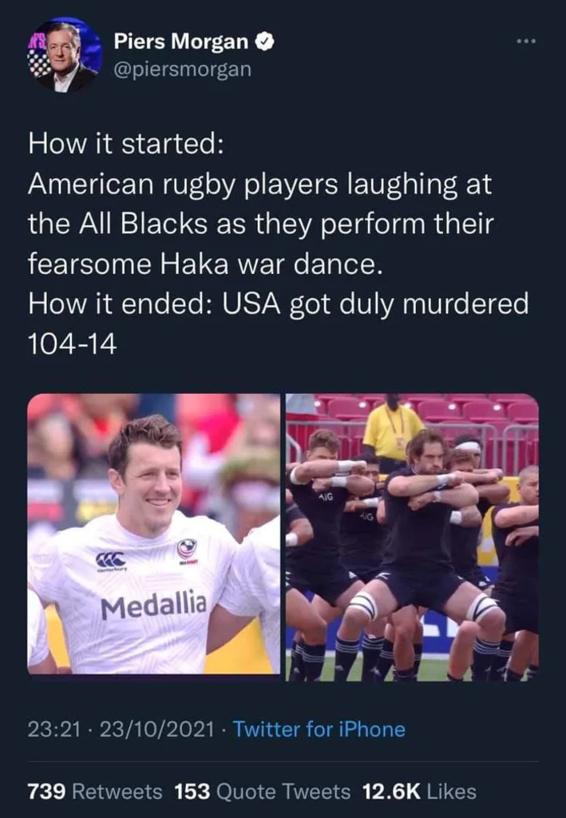566x818 pixels.
Task: Click the blue verified badge
Action: tap(264, 42)
